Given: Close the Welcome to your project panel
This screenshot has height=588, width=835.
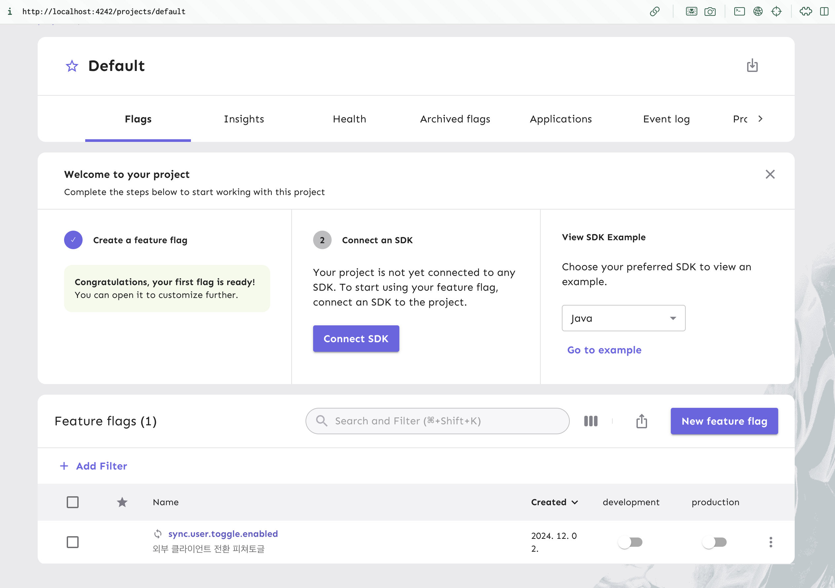Looking at the screenshot, I should pyautogui.click(x=770, y=175).
